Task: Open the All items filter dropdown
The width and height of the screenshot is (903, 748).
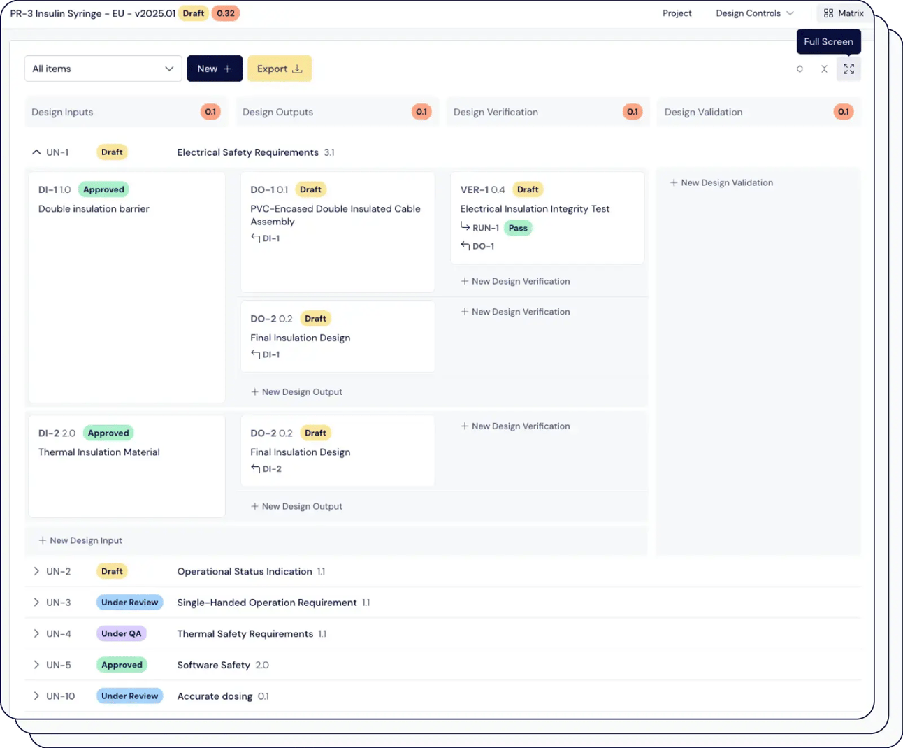Action: point(103,69)
